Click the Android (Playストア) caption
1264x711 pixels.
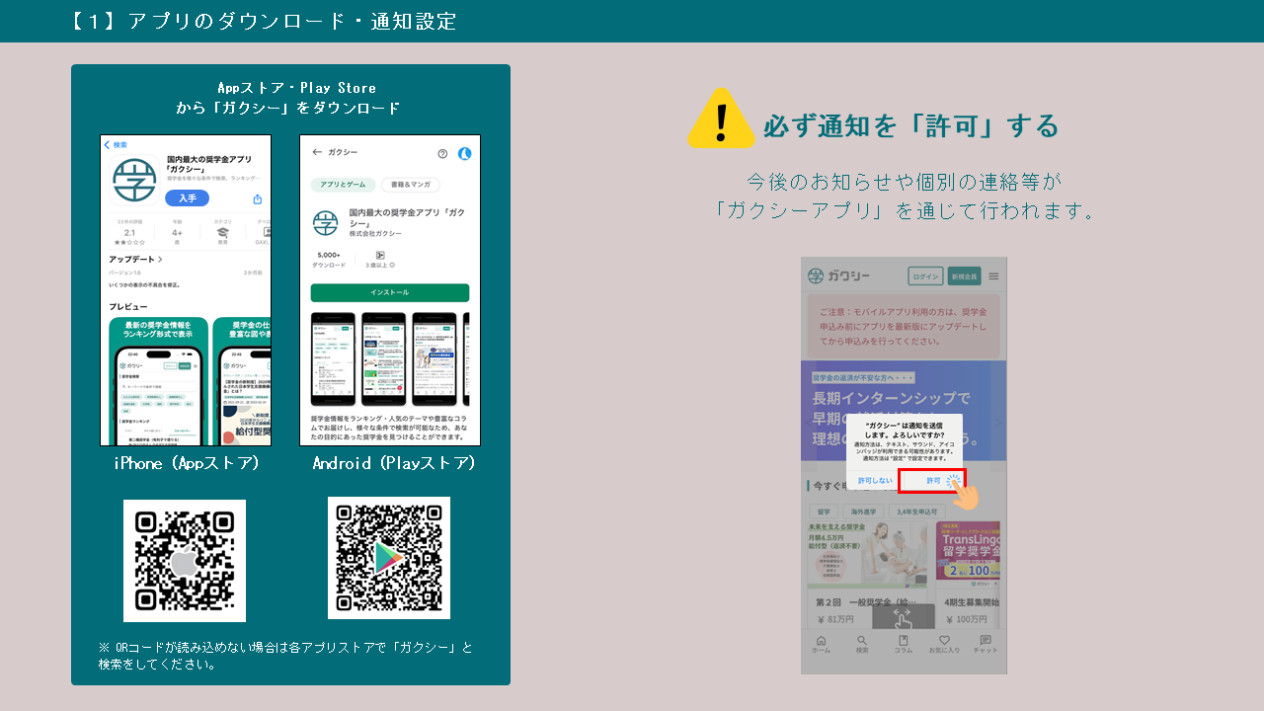(x=395, y=463)
